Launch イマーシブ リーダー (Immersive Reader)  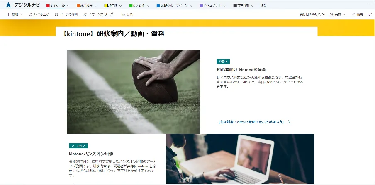click(x=100, y=14)
